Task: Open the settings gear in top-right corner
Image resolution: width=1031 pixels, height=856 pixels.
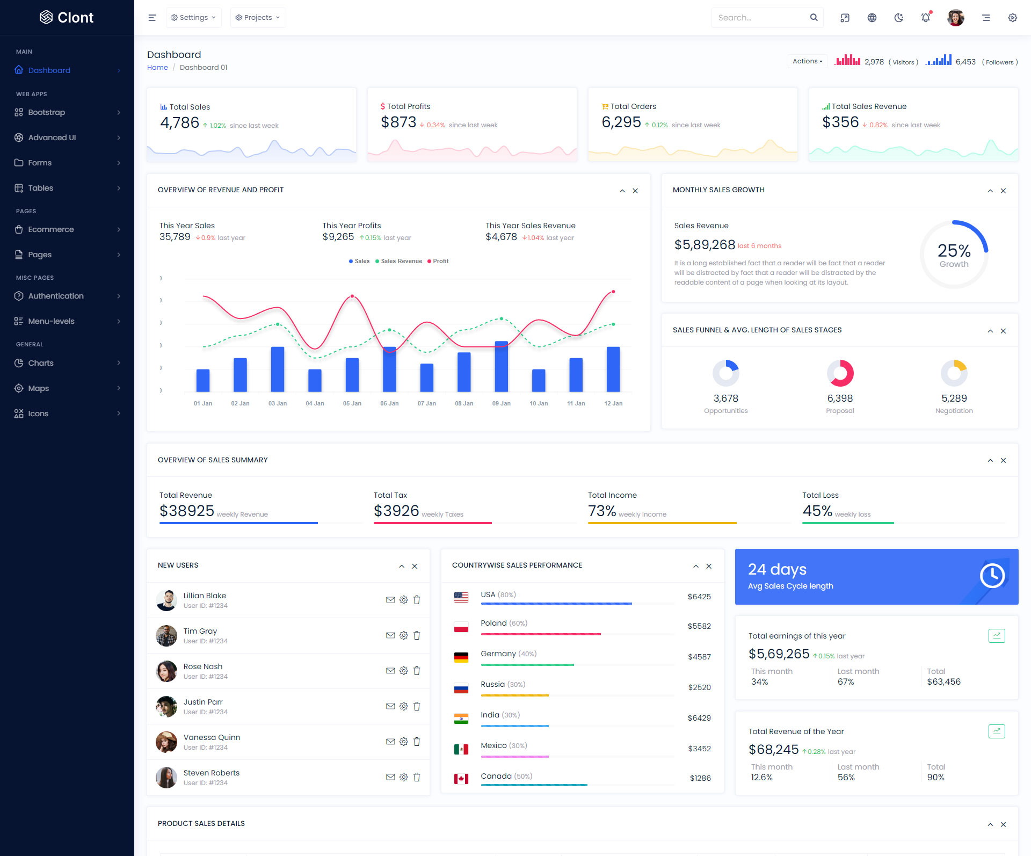Action: click(1012, 18)
